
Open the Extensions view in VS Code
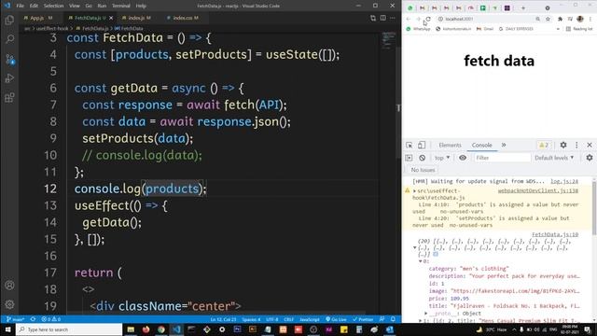coord(10,97)
